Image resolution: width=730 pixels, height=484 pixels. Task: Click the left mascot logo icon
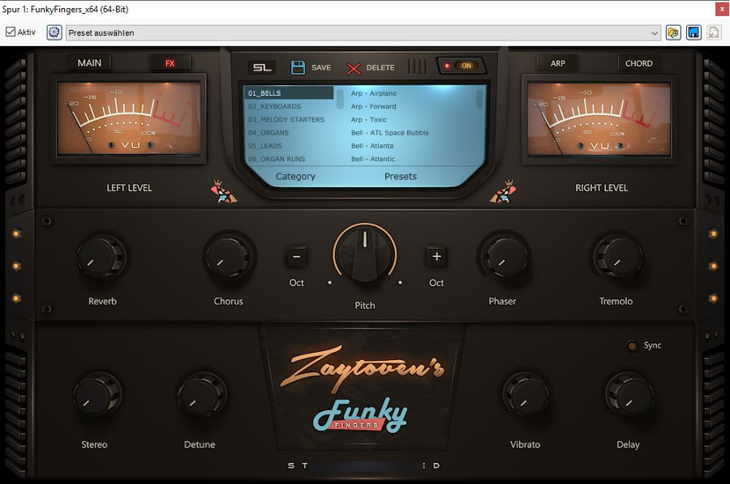[x=224, y=191]
